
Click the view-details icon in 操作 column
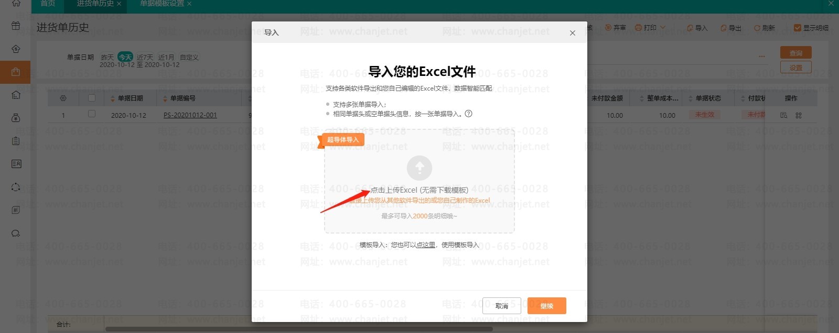(x=784, y=115)
